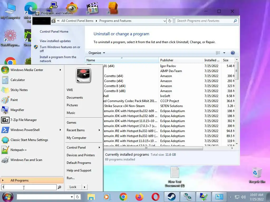270x202 pixels.
Task: Sort by the Publisher column header
Action: point(181,60)
